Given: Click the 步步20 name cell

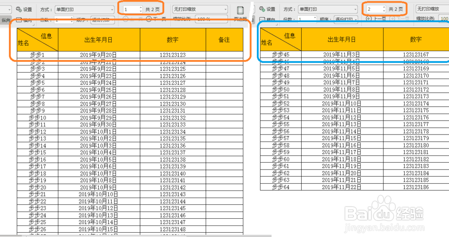Looking at the screenshot, I should 38,187.
